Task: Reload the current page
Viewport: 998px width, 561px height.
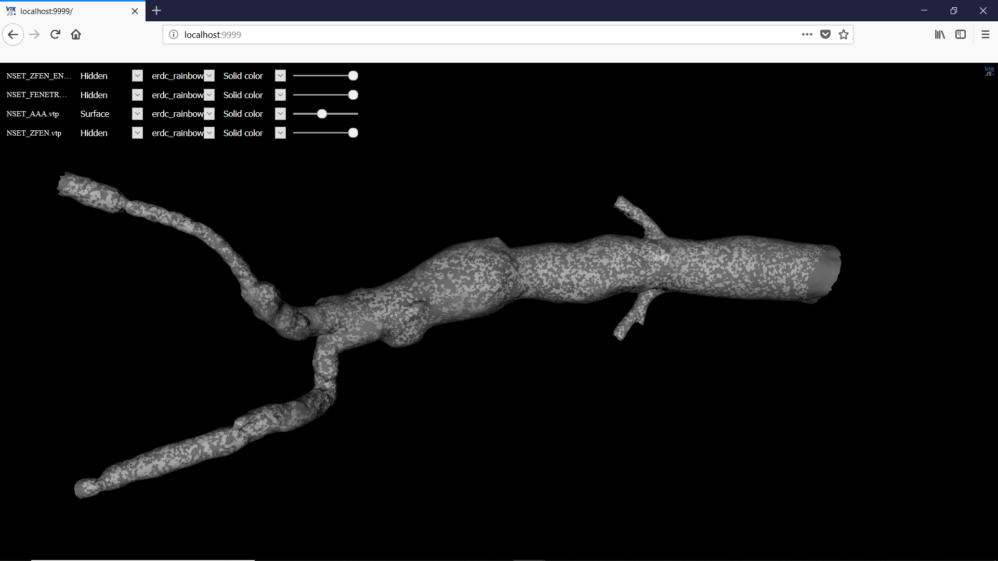Action: coord(55,34)
